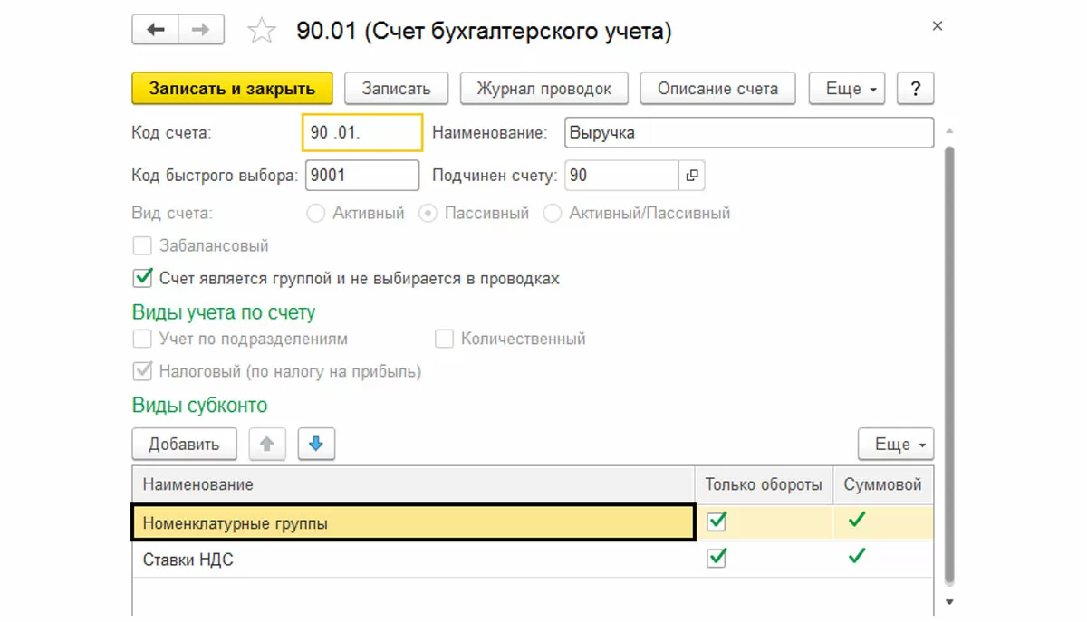Toggle Только обороты for Ставки НДС
Image resolution: width=1087 pixels, height=622 pixels.
tap(717, 559)
